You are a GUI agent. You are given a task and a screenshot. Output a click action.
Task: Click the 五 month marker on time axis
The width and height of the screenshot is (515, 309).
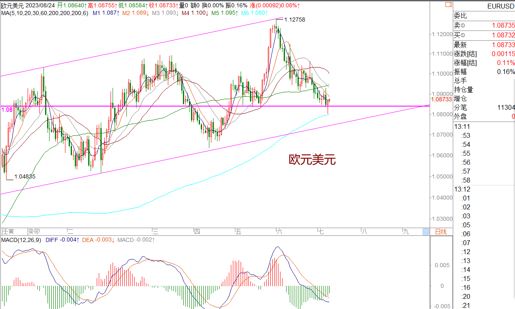(x=238, y=232)
